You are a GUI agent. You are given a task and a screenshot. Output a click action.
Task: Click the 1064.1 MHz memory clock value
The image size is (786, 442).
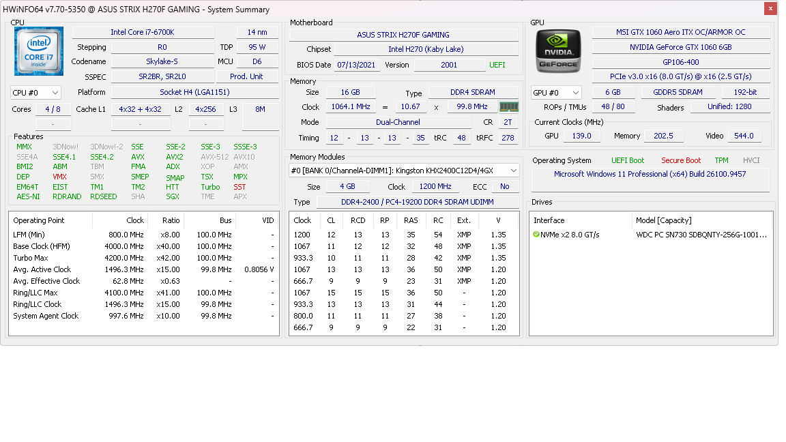pyautogui.click(x=351, y=106)
